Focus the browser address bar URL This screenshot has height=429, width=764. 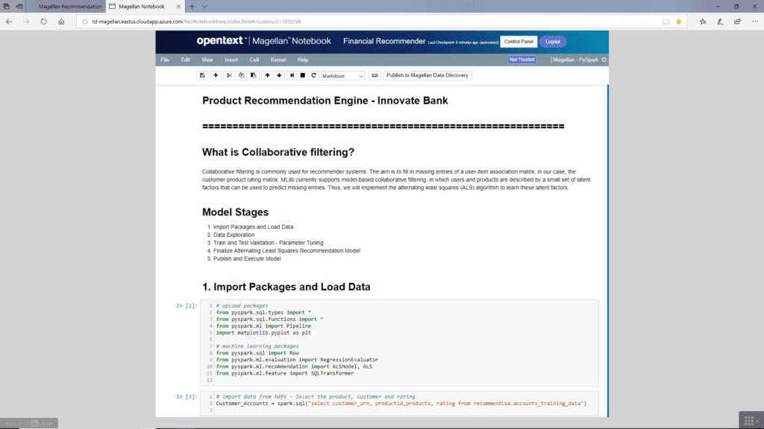(196, 22)
